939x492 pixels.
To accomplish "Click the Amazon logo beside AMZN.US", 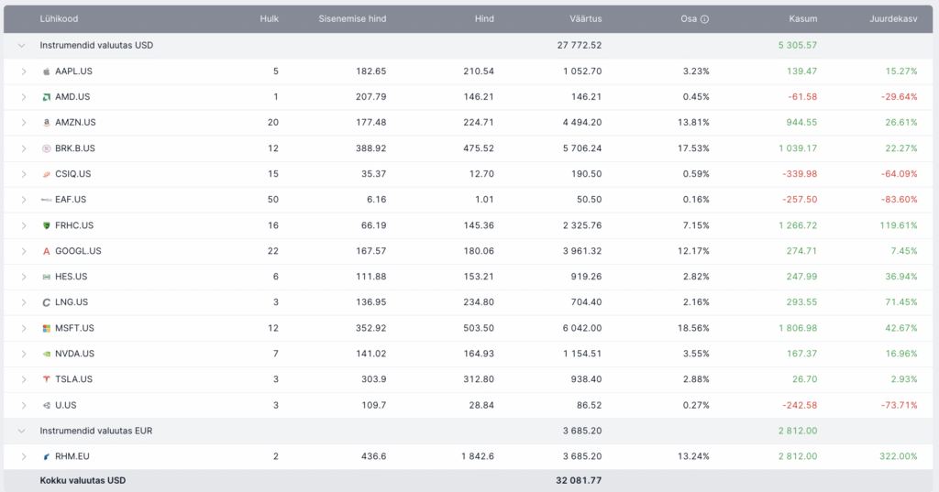I will coord(46,123).
